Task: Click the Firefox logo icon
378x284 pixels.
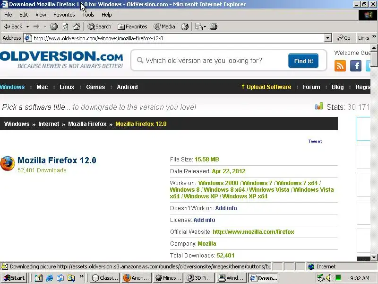Action: click(8, 163)
